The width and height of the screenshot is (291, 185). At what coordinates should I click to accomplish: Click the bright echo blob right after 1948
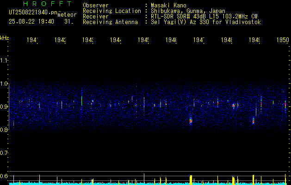234,105
